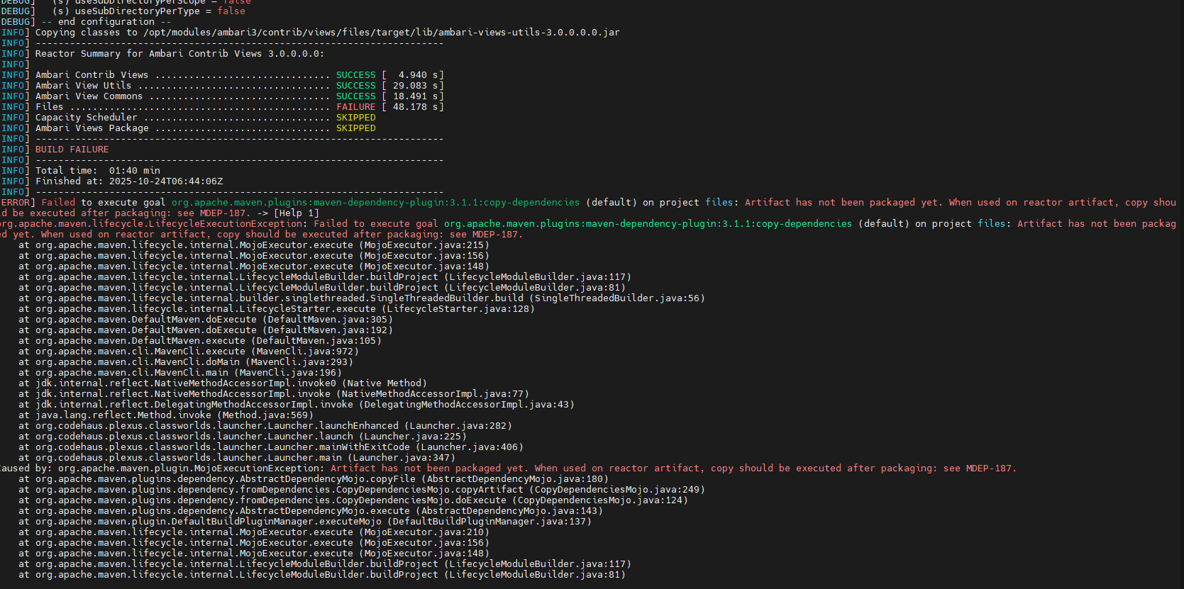The width and height of the screenshot is (1184, 589).
Task: Click SKIPPED status beside Ambari Views Package
Action: (355, 128)
